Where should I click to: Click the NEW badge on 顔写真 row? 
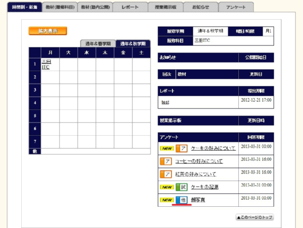(x=167, y=200)
